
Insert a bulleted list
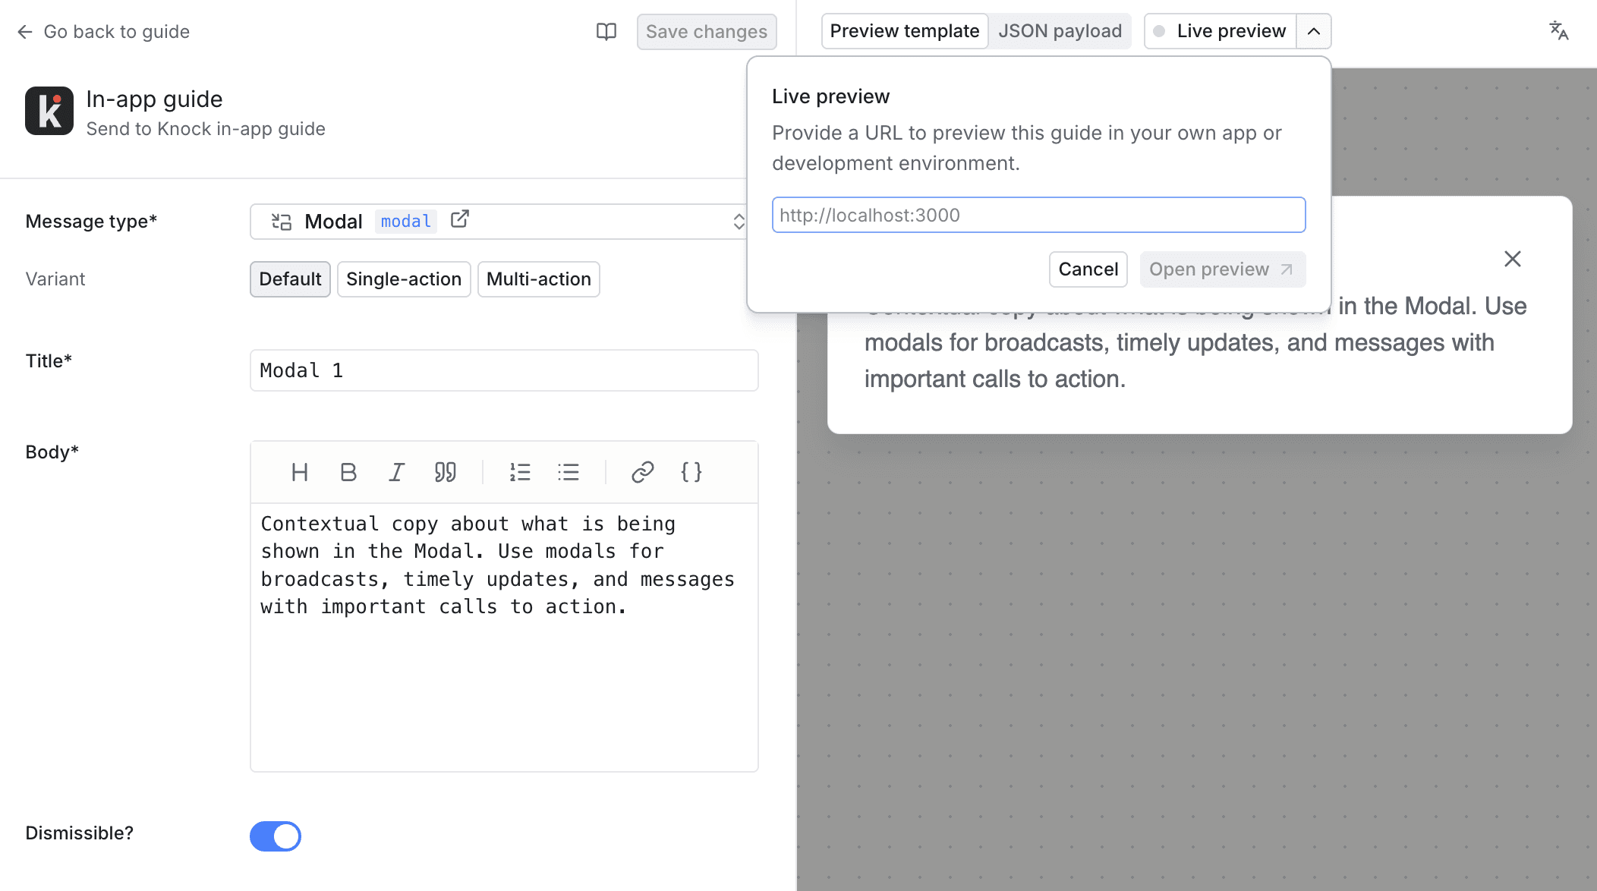tap(569, 472)
